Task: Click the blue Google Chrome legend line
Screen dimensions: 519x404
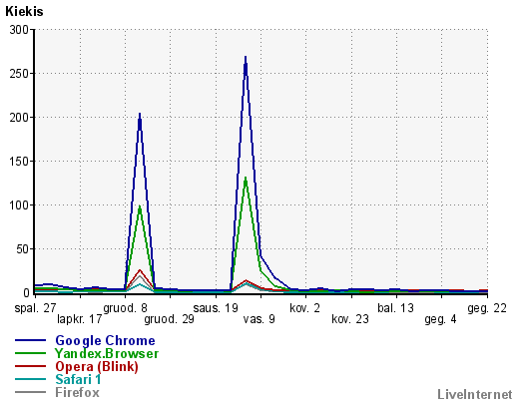Action: (x=30, y=340)
